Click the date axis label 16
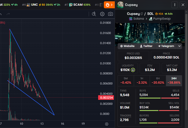Image resolution: width=188 pixels, height=128 pixels. pos(63,124)
